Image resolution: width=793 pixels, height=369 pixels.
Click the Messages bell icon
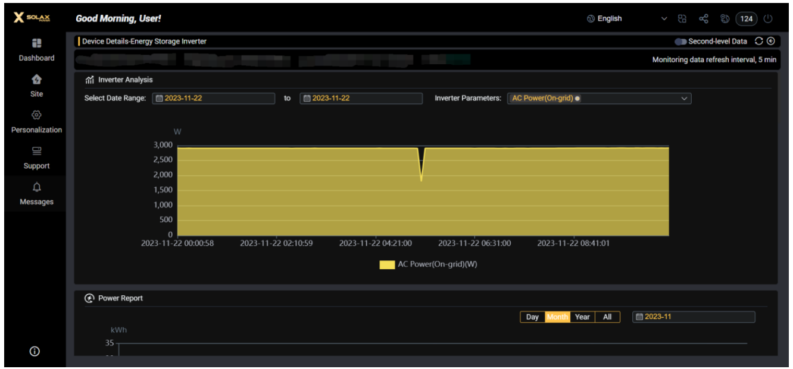tap(36, 188)
